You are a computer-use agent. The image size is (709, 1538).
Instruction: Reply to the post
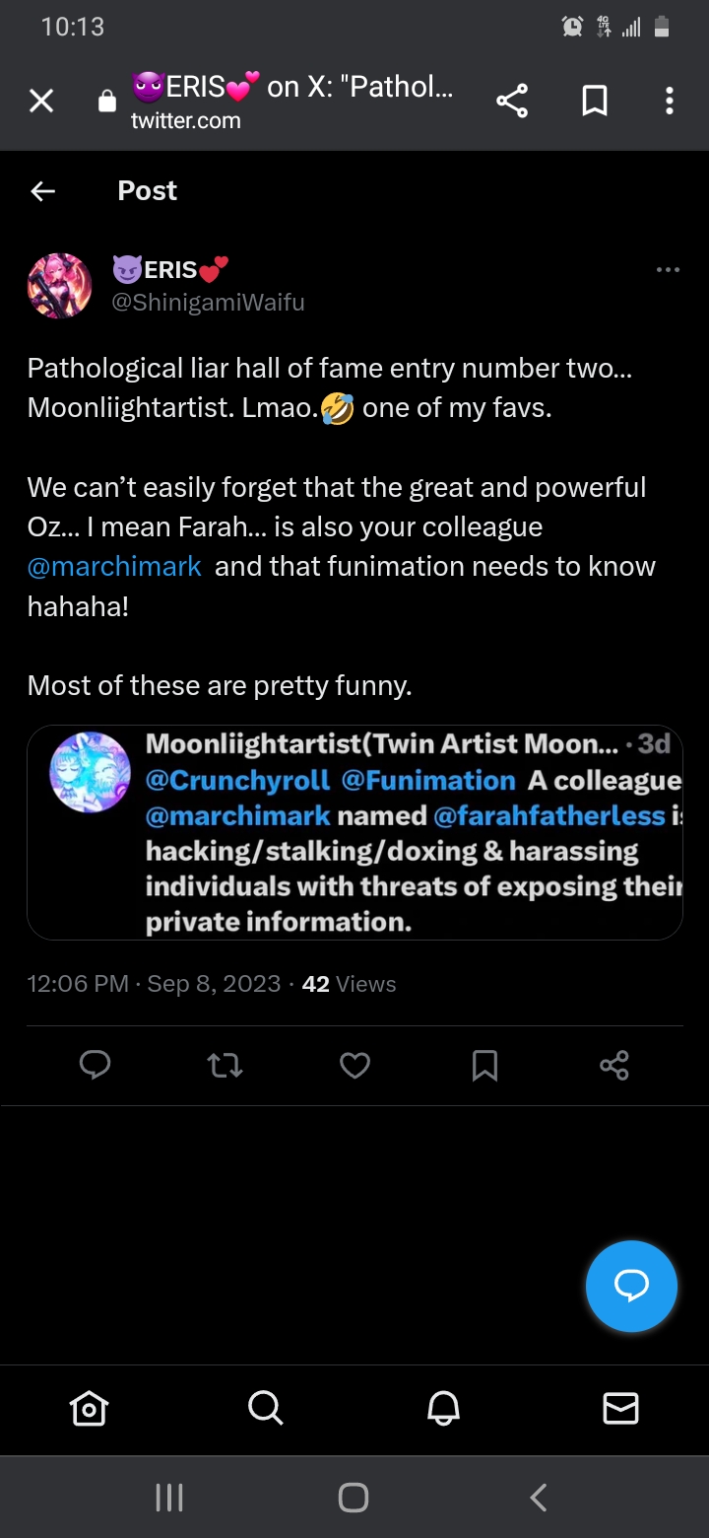click(x=96, y=1065)
